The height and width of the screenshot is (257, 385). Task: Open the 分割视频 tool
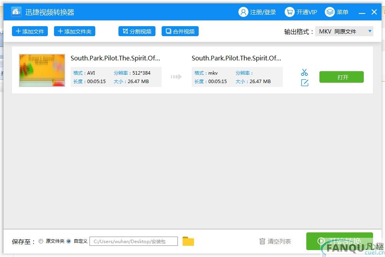click(137, 31)
